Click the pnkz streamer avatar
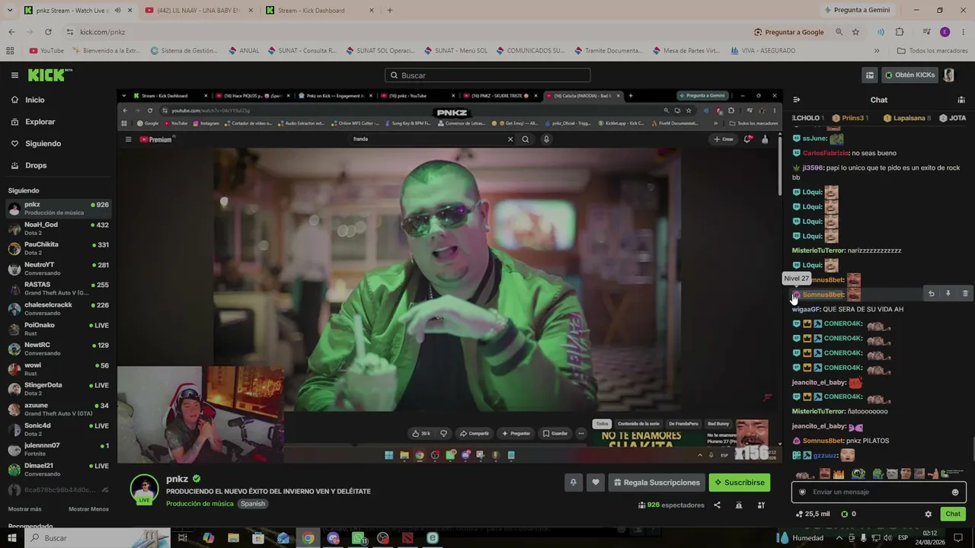Image resolution: width=975 pixels, height=548 pixels. pos(144,488)
